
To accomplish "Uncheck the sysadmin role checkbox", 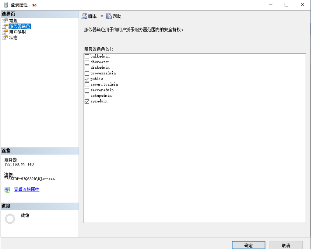I will pyautogui.click(x=87, y=102).
